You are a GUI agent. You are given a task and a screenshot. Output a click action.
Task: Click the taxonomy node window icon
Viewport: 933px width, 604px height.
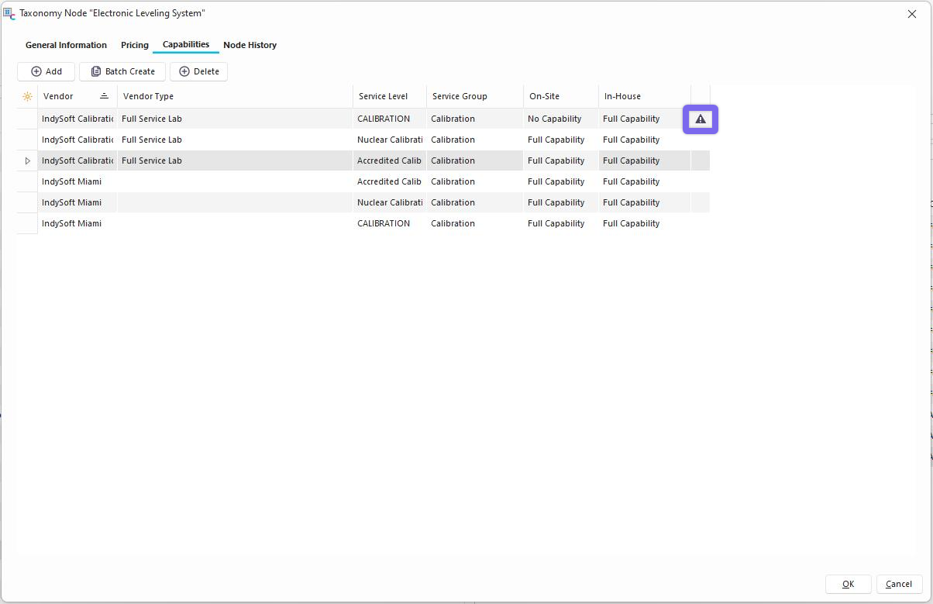9,14
